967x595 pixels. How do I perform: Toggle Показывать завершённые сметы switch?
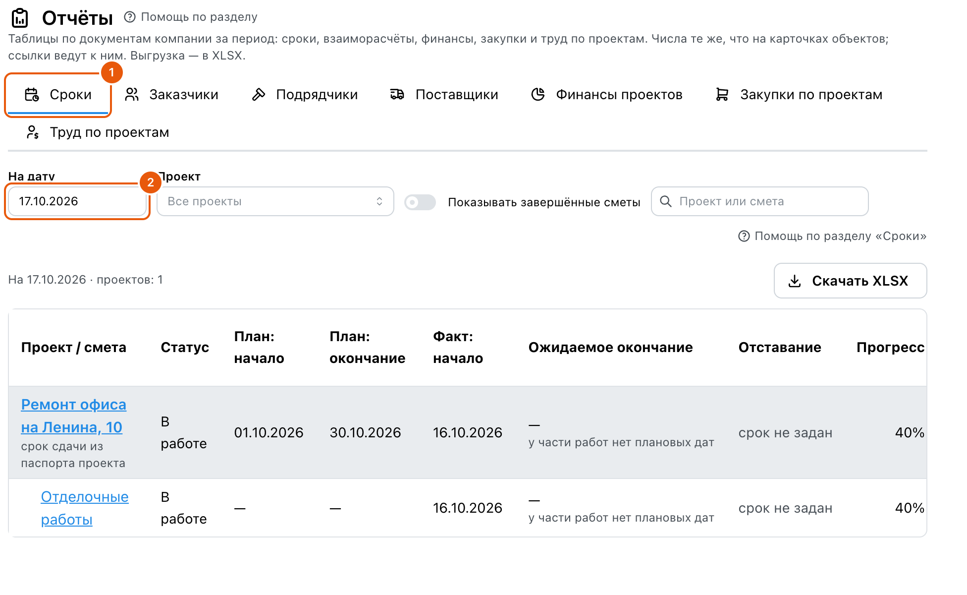pos(420,202)
